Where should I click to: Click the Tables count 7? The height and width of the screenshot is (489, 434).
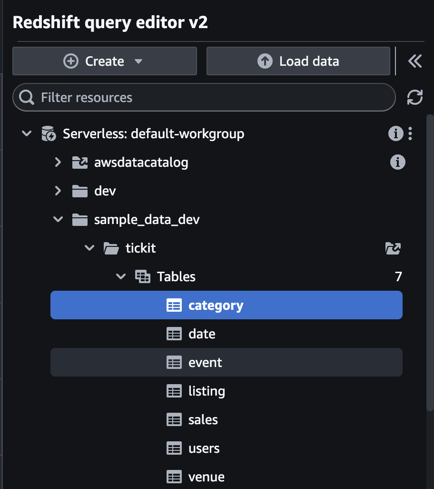(398, 276)
